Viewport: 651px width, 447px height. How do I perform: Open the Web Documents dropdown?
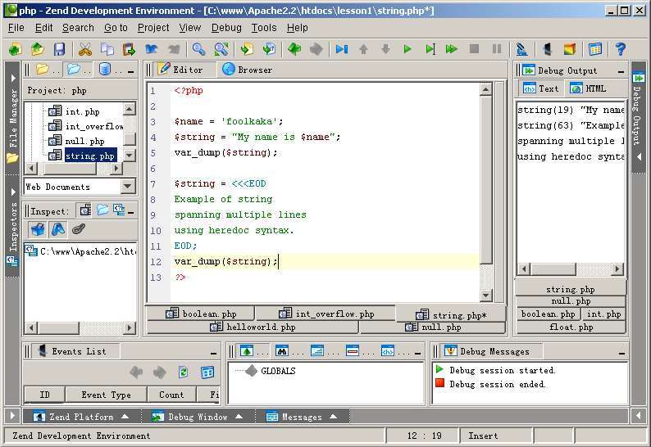pyautogui.click(x=128, y=186)
